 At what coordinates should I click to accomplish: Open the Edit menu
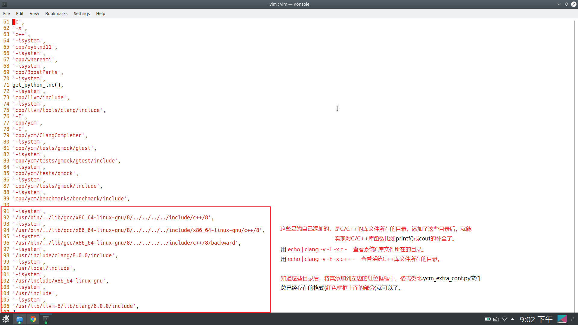[20, 14]
